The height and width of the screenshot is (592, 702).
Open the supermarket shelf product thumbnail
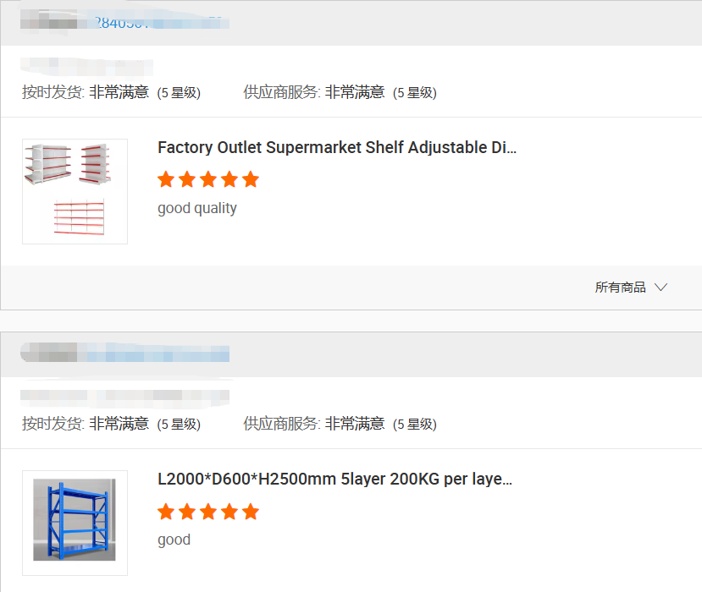(x=75, y=191)
